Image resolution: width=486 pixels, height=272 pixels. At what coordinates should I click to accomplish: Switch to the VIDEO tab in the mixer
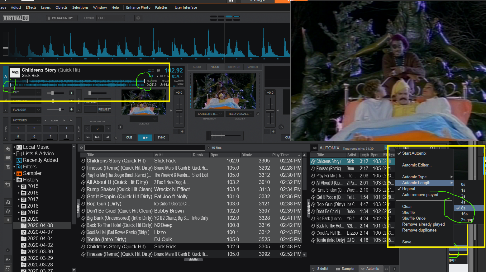click(215, 67)
